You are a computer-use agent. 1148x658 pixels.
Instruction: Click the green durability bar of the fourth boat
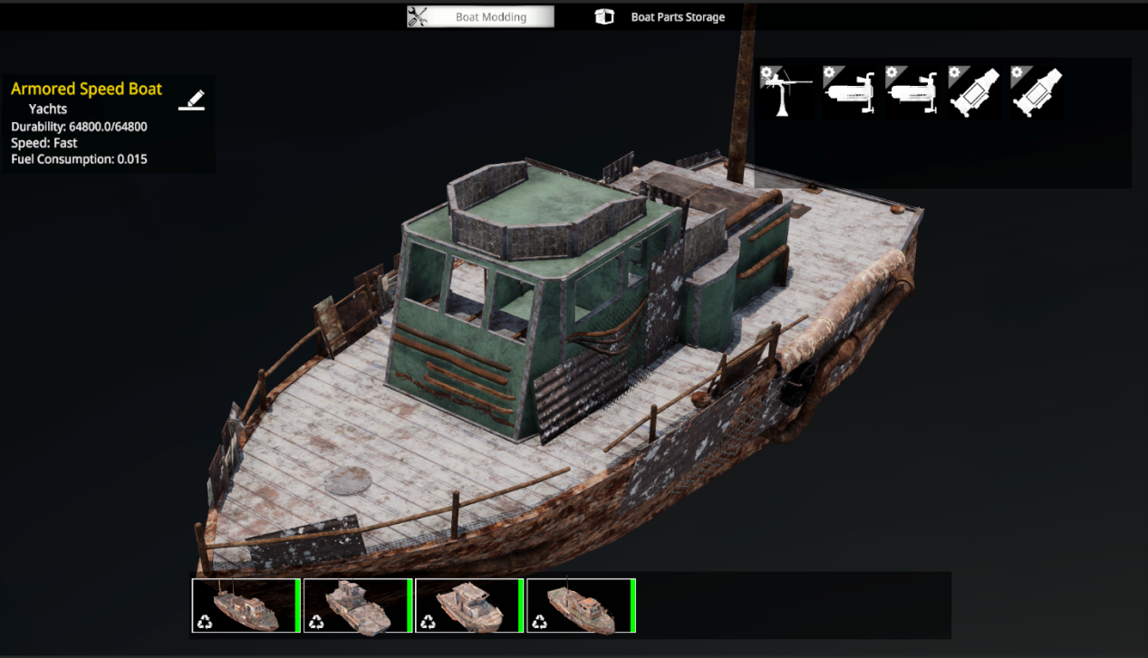[x=632, y=606]
